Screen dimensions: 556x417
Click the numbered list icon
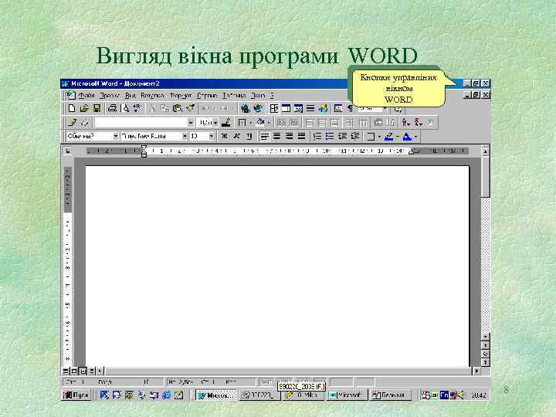coord(317,136)
